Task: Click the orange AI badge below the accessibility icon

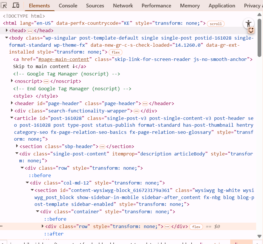Action: tap(251, 30)
